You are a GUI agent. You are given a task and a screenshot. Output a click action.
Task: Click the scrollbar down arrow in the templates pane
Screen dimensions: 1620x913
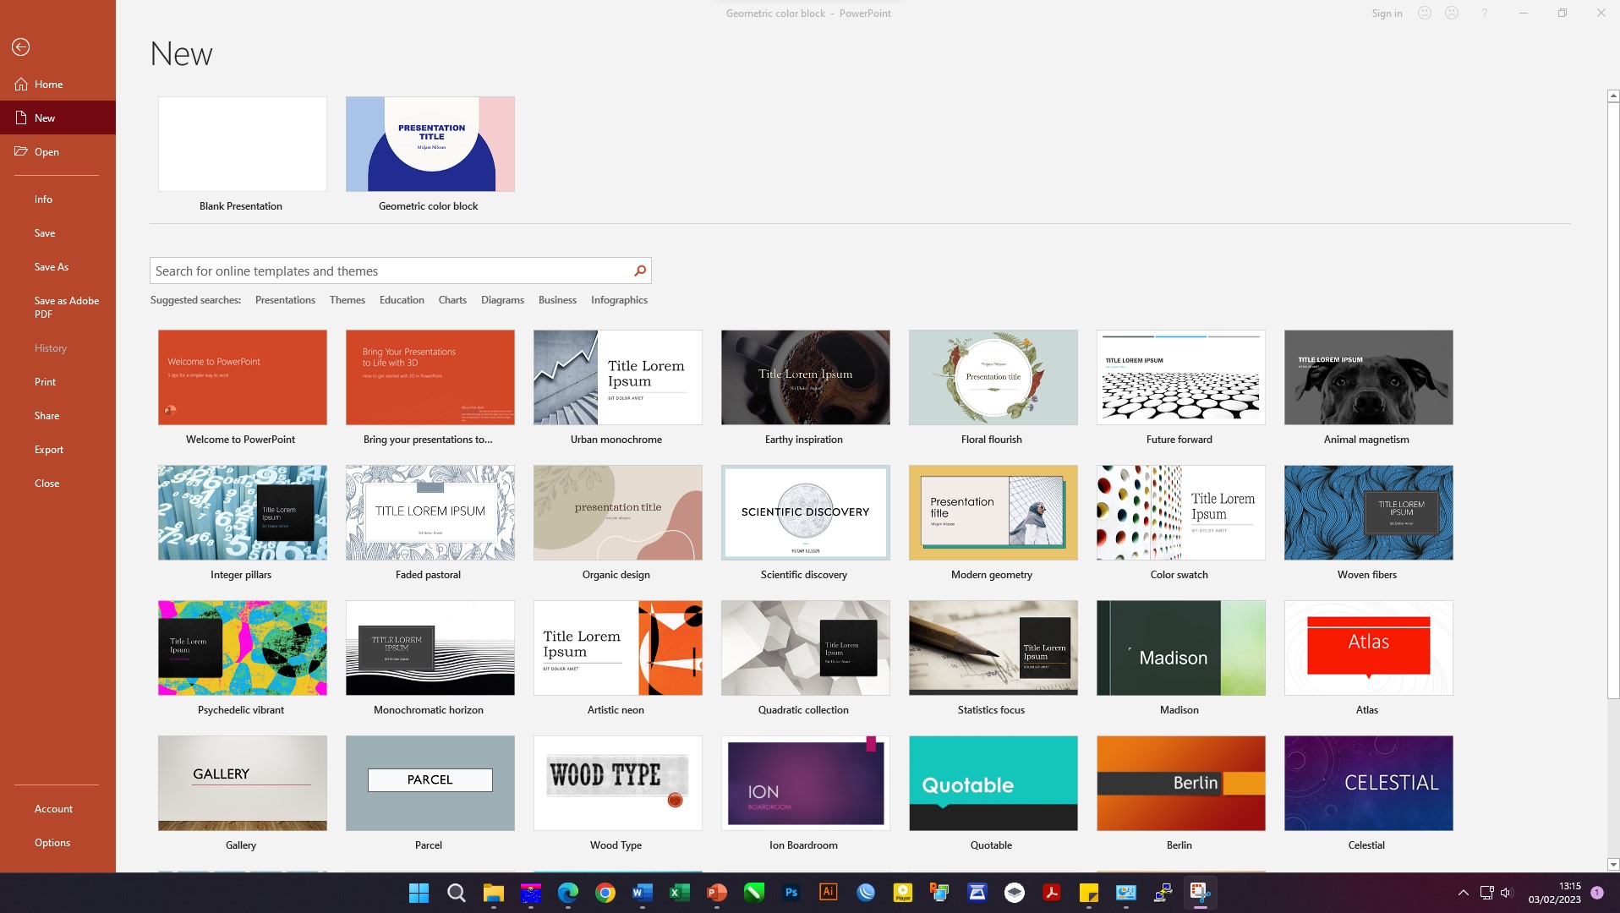pyautogui.click(x=1612, y=865)
